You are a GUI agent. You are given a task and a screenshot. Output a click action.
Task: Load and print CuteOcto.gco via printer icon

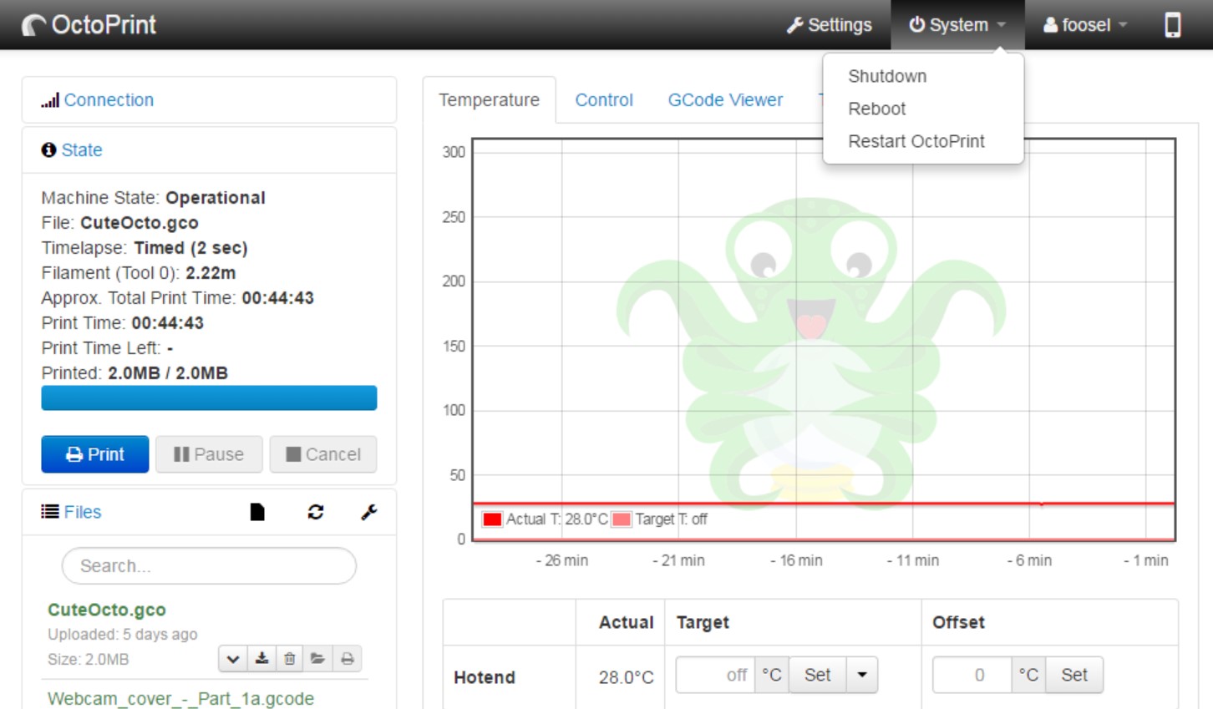pos(347,659)
